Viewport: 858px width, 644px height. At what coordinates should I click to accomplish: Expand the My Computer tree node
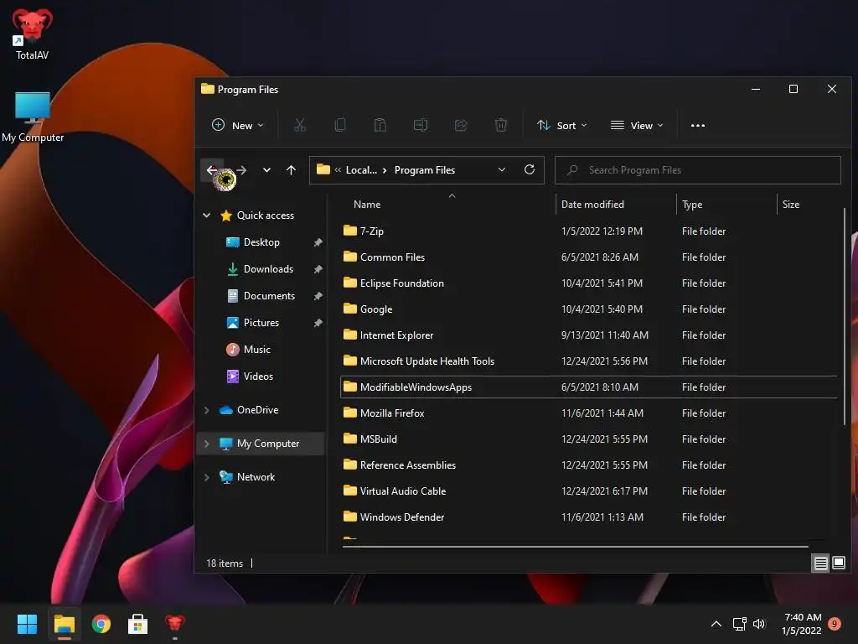[x=207, y=444]
